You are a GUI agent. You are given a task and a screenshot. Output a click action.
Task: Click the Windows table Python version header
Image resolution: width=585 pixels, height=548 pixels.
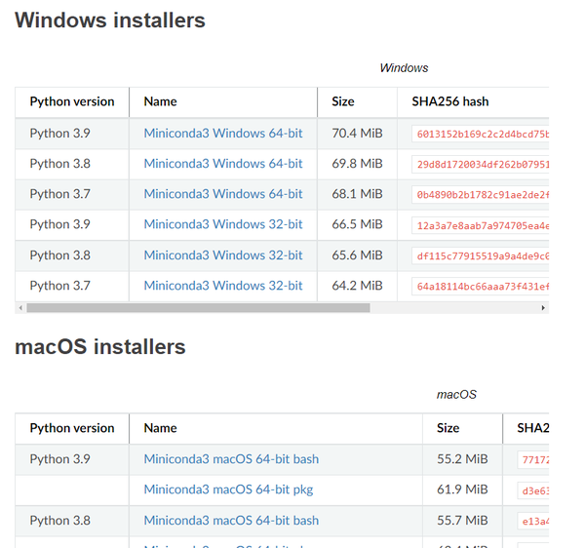pos(72,101)
